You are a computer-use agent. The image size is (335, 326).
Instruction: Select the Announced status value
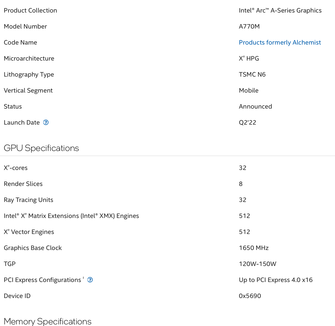[x=255, y=106]
